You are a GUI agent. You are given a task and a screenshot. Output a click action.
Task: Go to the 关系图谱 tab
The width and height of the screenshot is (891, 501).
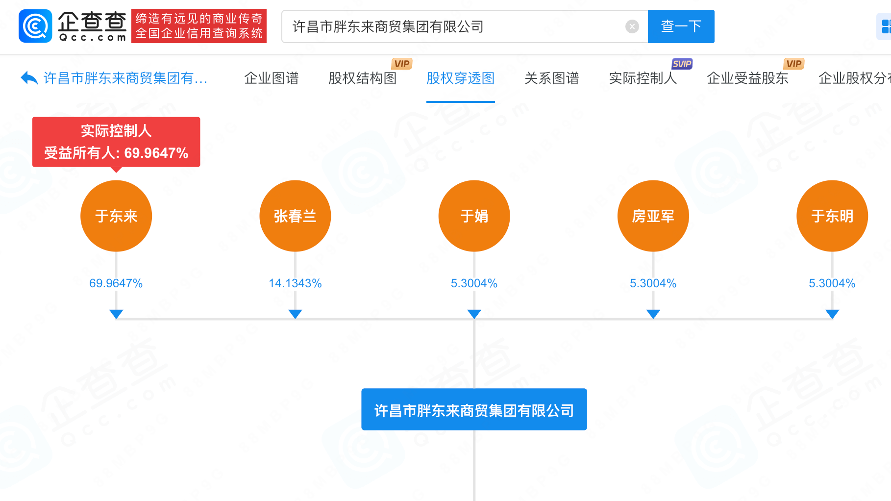[x=551, y=78]
